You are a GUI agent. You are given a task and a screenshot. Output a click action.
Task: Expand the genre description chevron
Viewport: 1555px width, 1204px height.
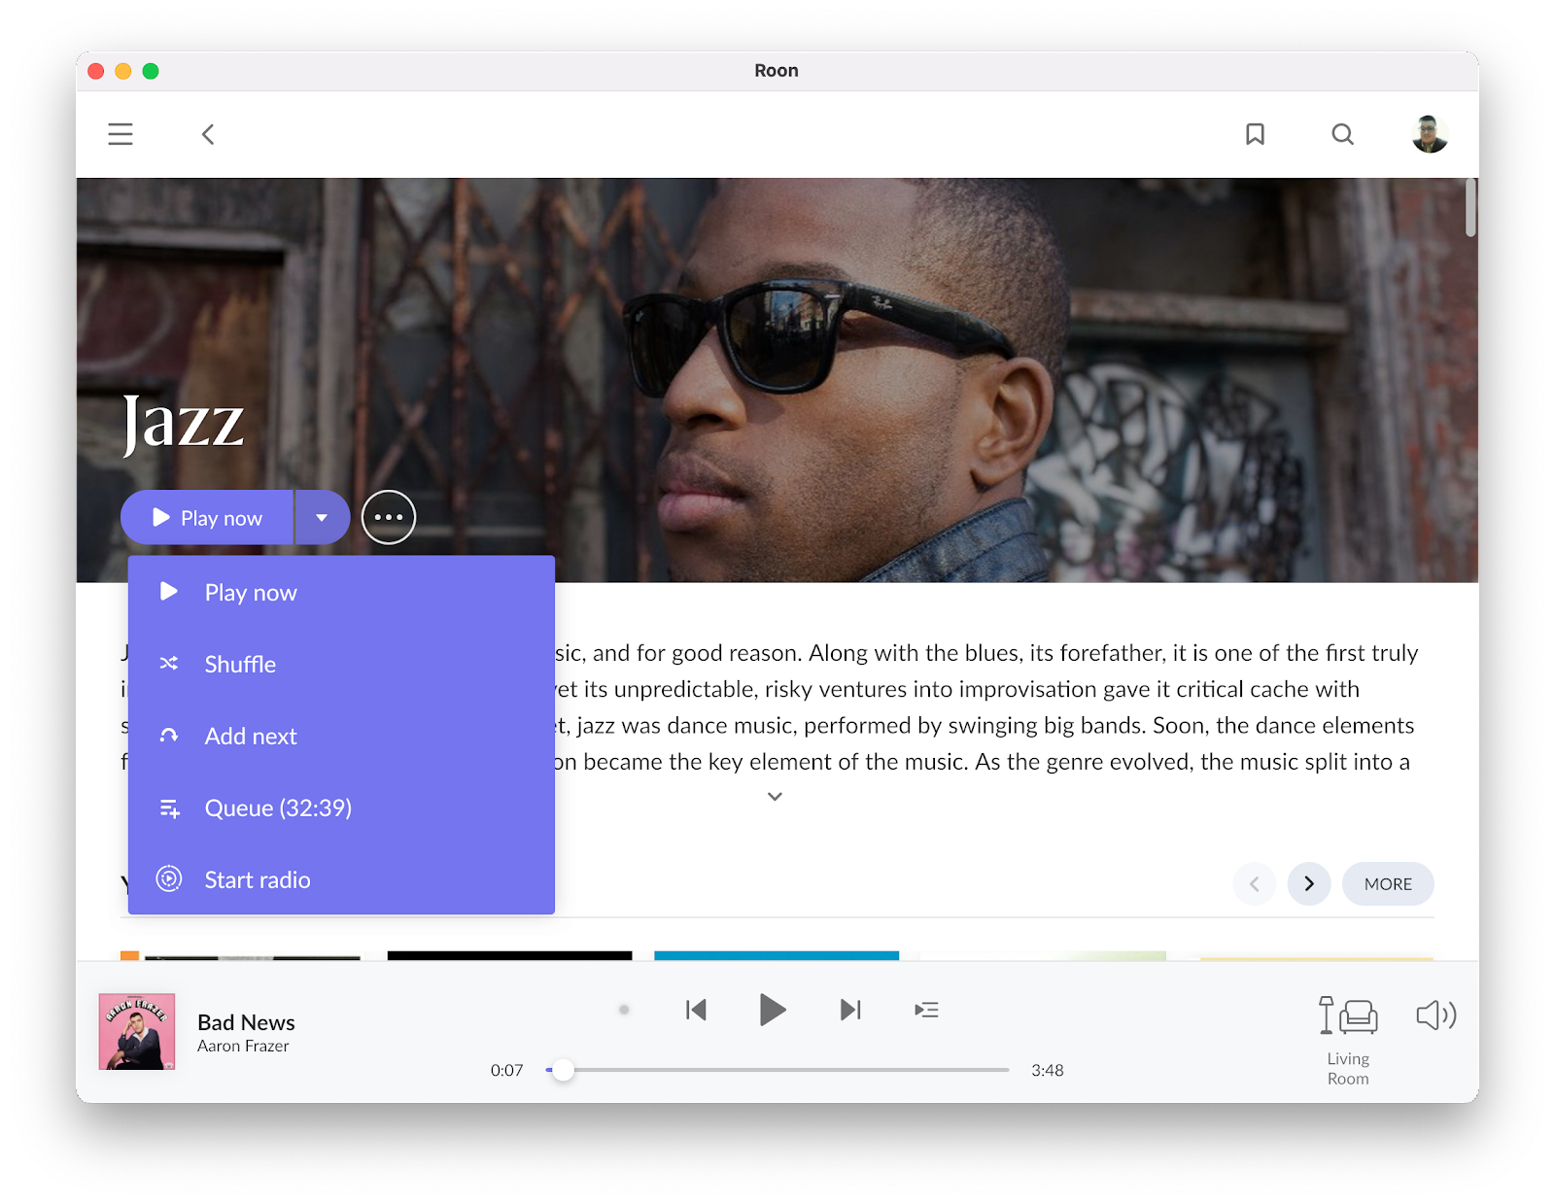tap(775, 797)
